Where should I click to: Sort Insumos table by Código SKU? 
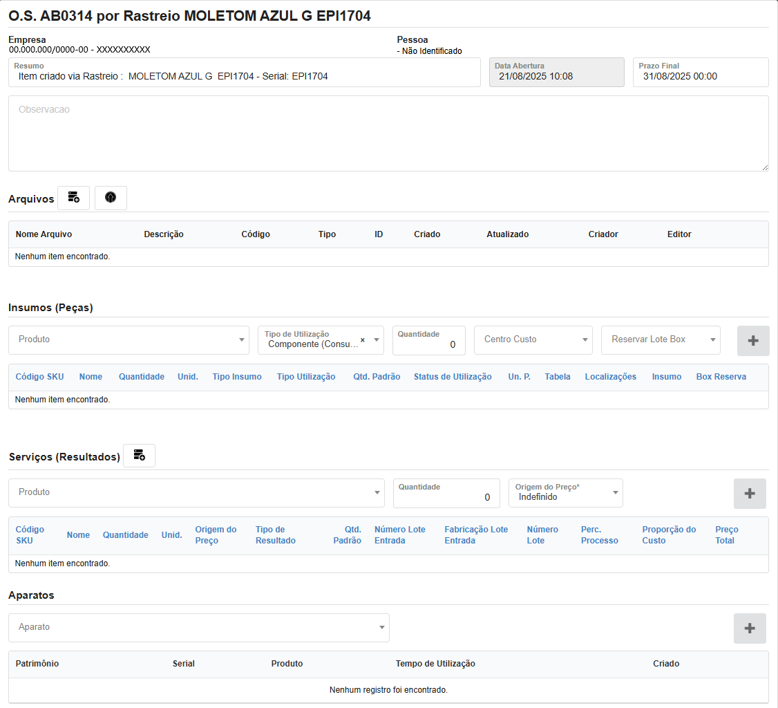[x=39, y=377]
